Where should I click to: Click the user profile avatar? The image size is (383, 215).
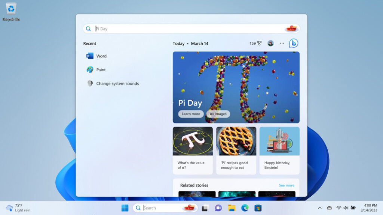pos(270,43)
